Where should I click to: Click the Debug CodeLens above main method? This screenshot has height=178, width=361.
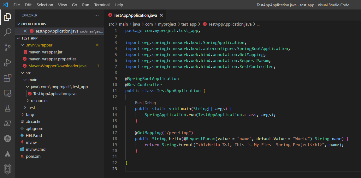pos(150,103)
